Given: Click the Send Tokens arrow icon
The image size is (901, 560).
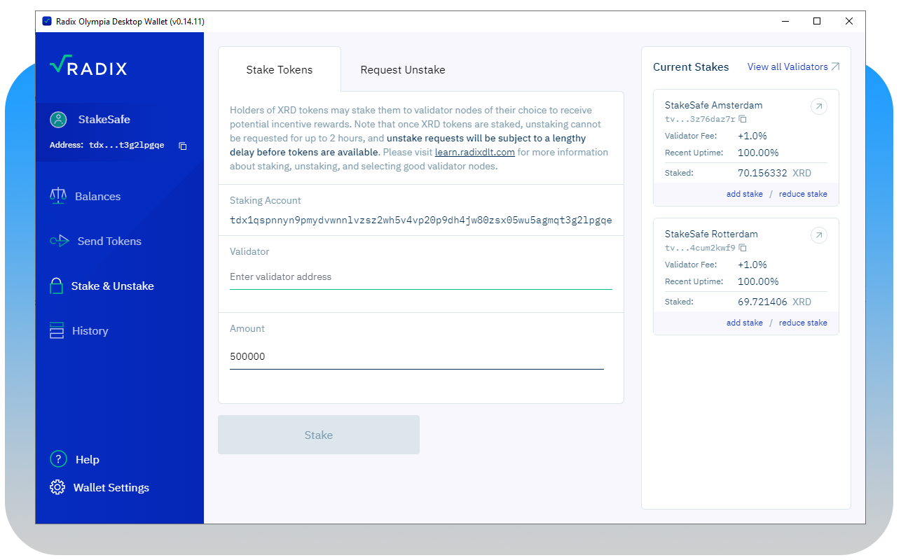Looking at the screenshot, I should click(x=60, y=241).
